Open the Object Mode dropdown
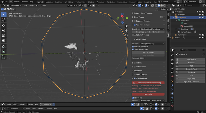 [14, 5]
